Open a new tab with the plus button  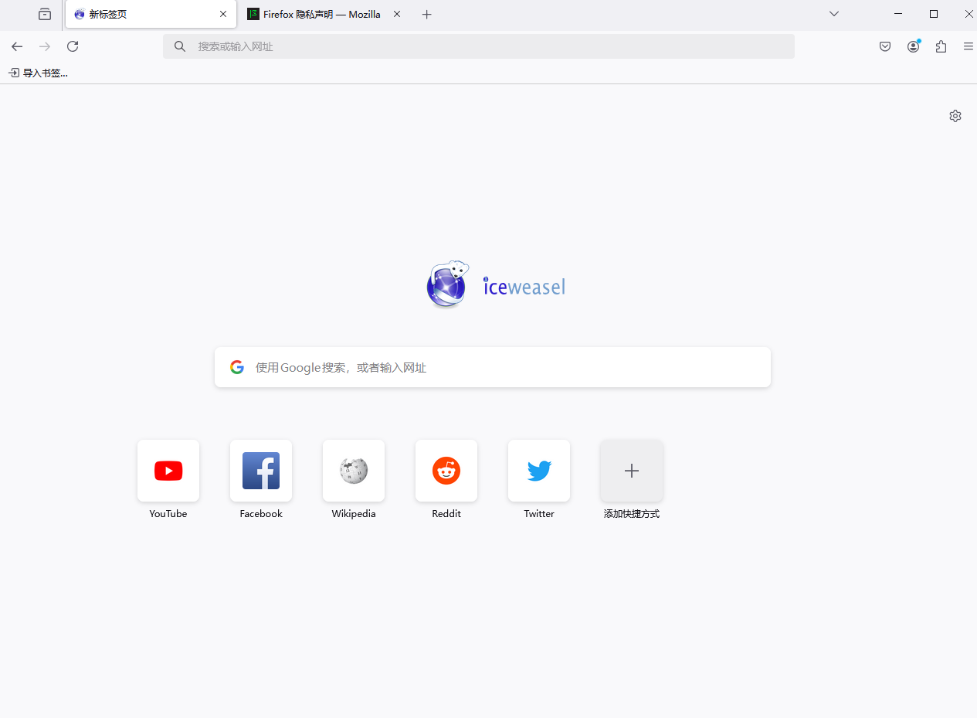pyautogui.click(x=427, y=14)
